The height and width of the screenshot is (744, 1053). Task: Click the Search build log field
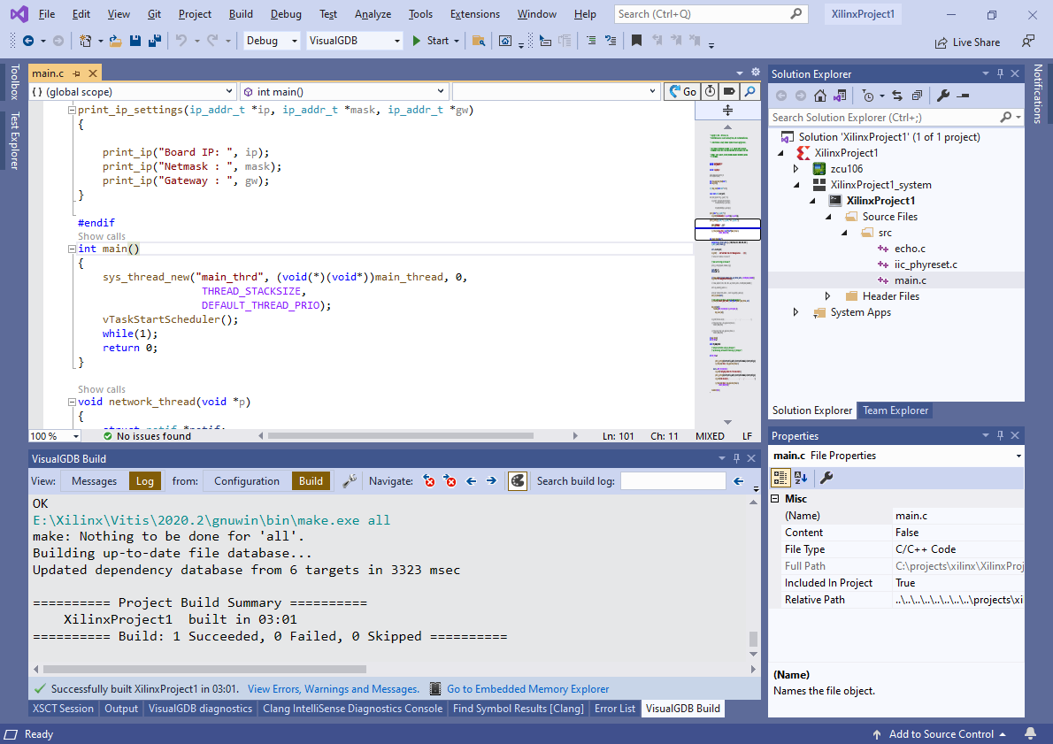click(x=673, y=480)
